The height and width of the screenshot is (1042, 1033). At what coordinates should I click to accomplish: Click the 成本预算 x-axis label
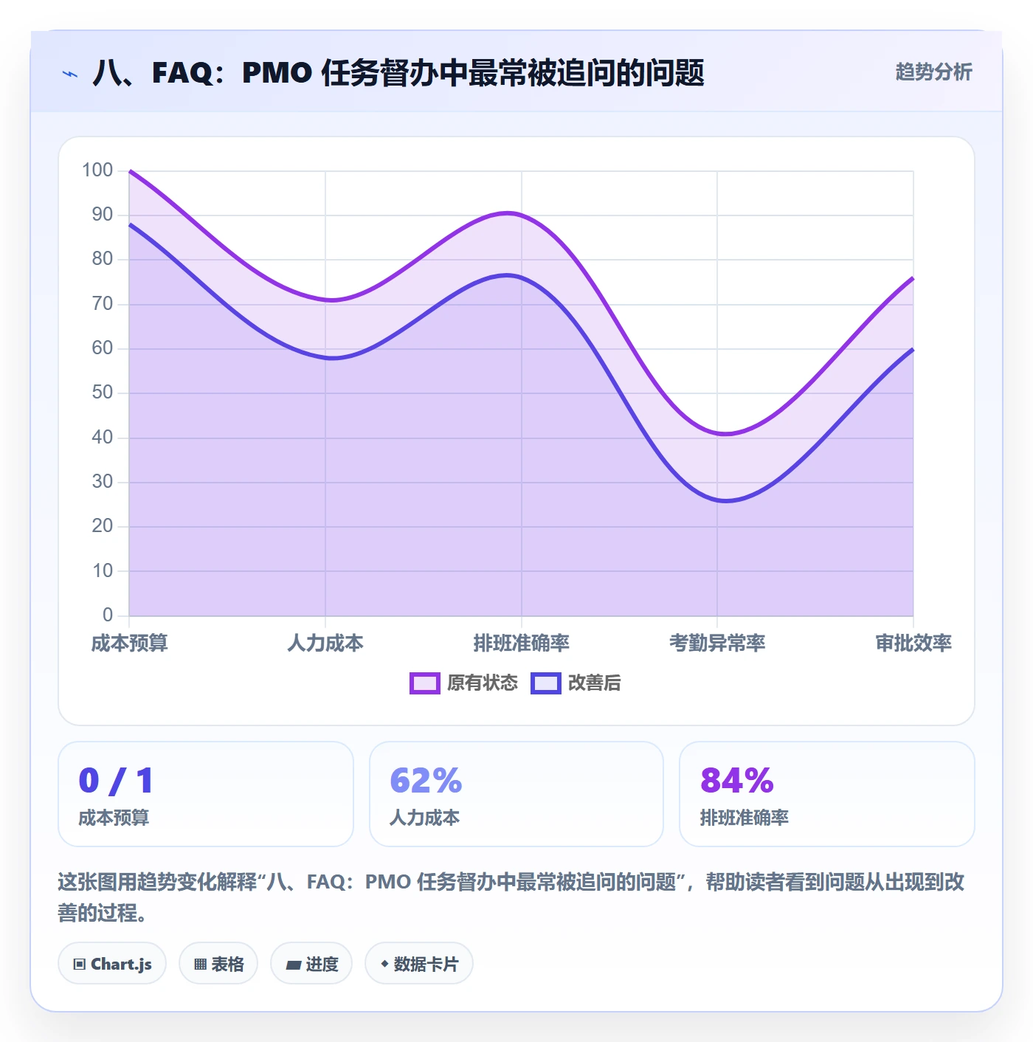130,644
